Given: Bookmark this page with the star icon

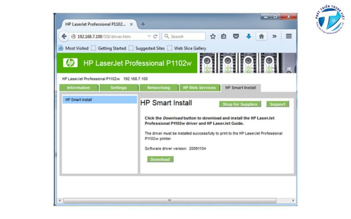Looking at the screenshot, I should (213, 36).
